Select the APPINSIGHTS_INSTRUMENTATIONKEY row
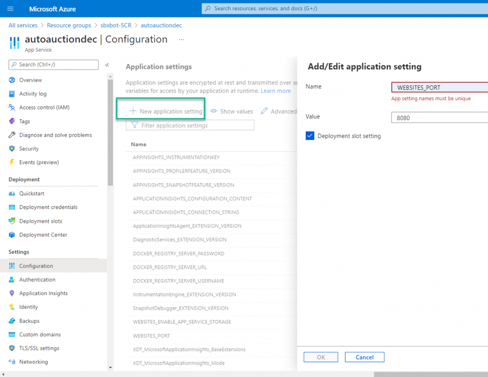488x377 pixels. click(x=212, y=157)
